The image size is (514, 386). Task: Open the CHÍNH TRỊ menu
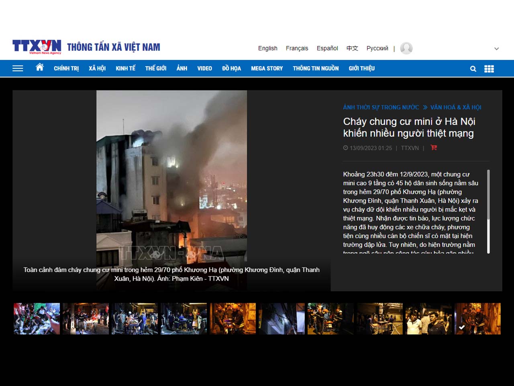click(x=66, y=68)
